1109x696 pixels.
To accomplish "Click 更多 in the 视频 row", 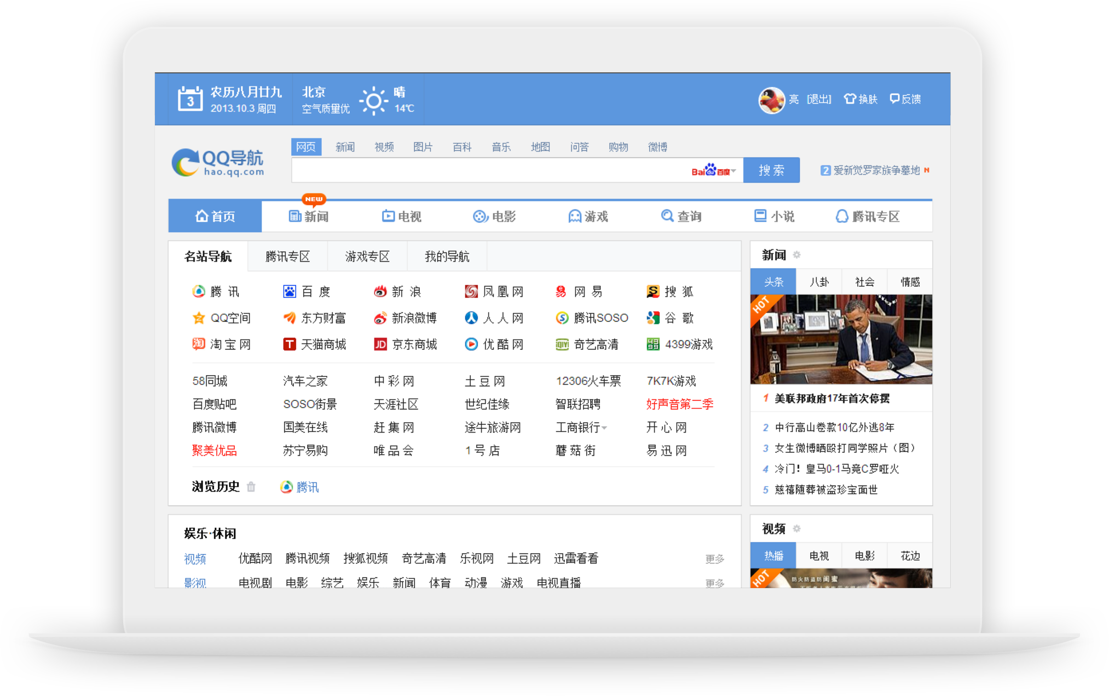I will pos(714,559).
